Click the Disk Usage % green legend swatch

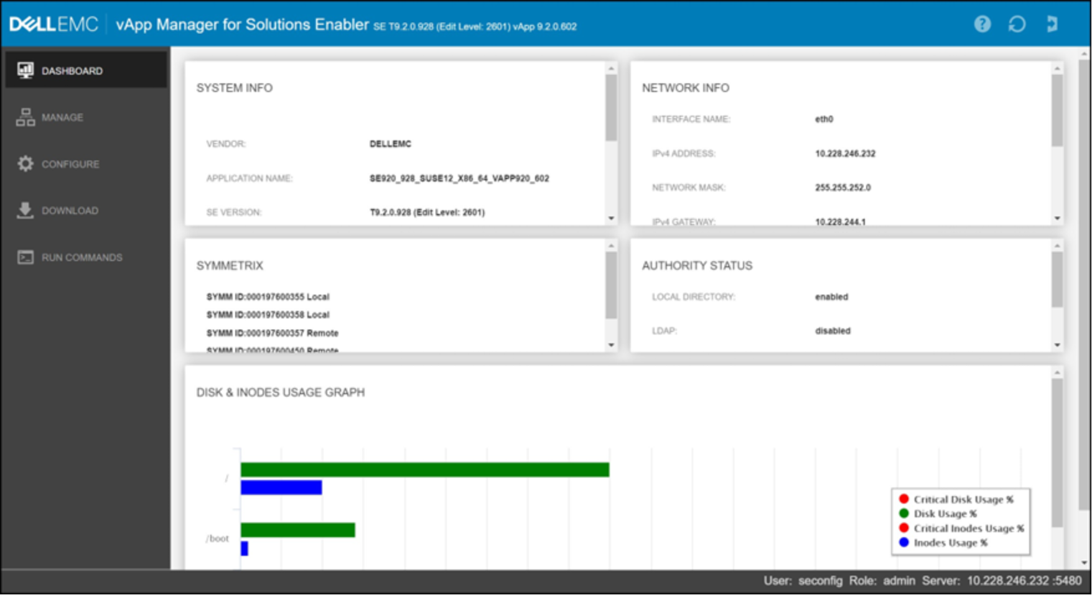[x=904, y=513]
